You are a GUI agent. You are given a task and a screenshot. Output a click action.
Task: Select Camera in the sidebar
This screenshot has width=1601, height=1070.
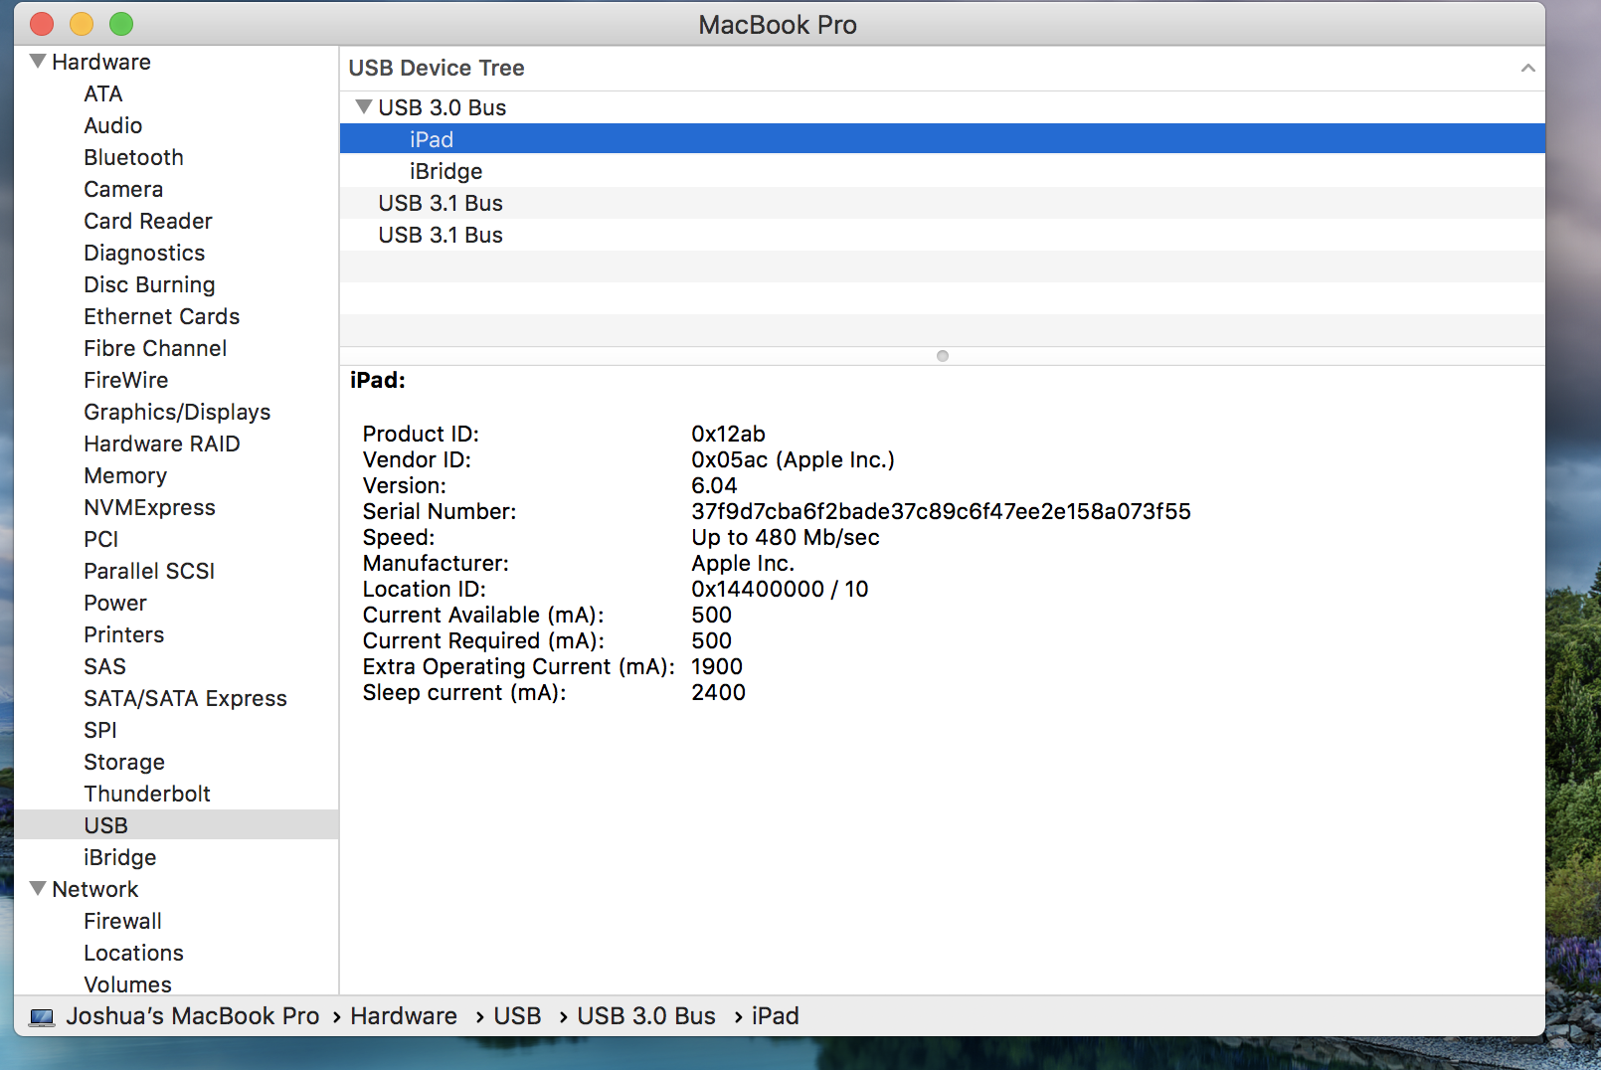pos(123,189)
